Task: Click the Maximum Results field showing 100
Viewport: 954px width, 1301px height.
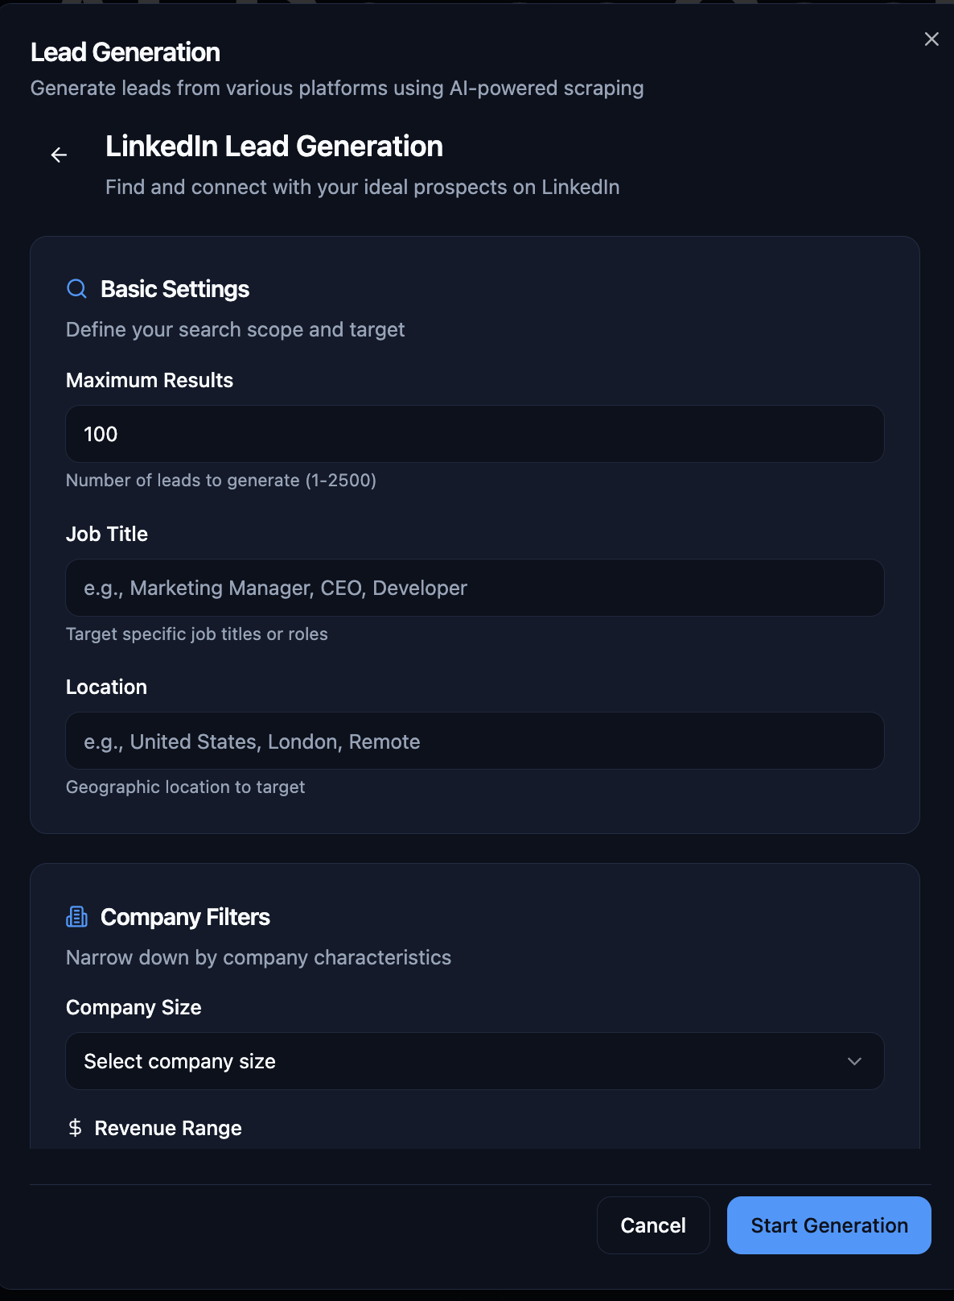Action: coord(475,434)
